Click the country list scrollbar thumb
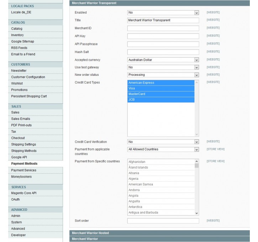 [196, 166]
